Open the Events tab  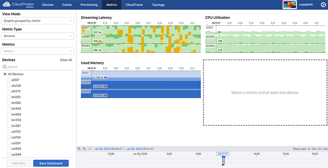pos(67,5)
